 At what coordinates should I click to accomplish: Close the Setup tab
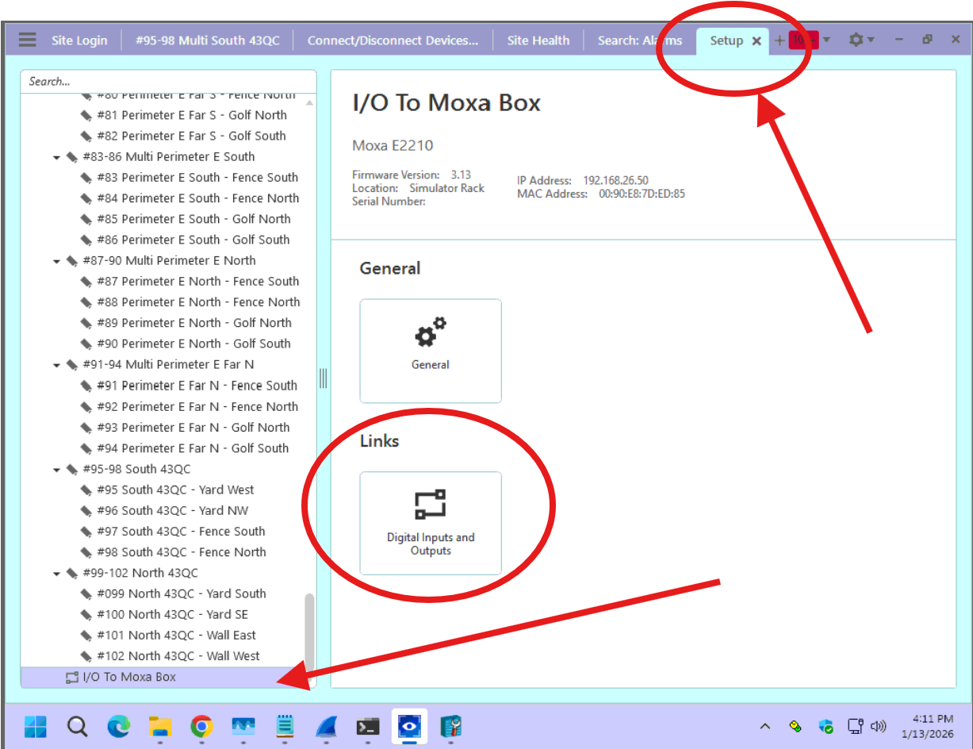pos(757,40)
